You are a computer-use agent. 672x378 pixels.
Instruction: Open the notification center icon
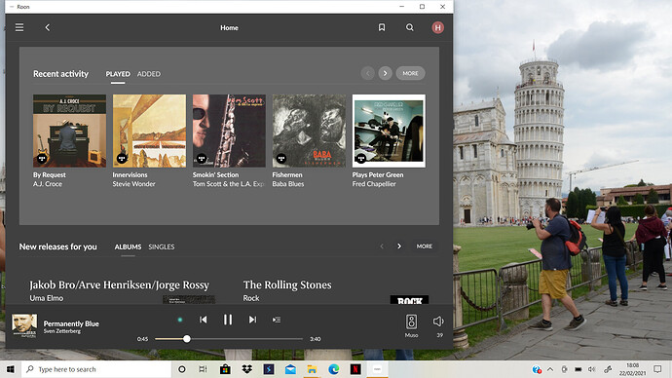pyautogui.click(x=657, y=369)
